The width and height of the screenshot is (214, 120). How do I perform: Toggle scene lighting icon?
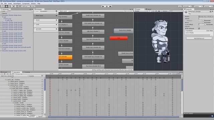click(153, 11)
